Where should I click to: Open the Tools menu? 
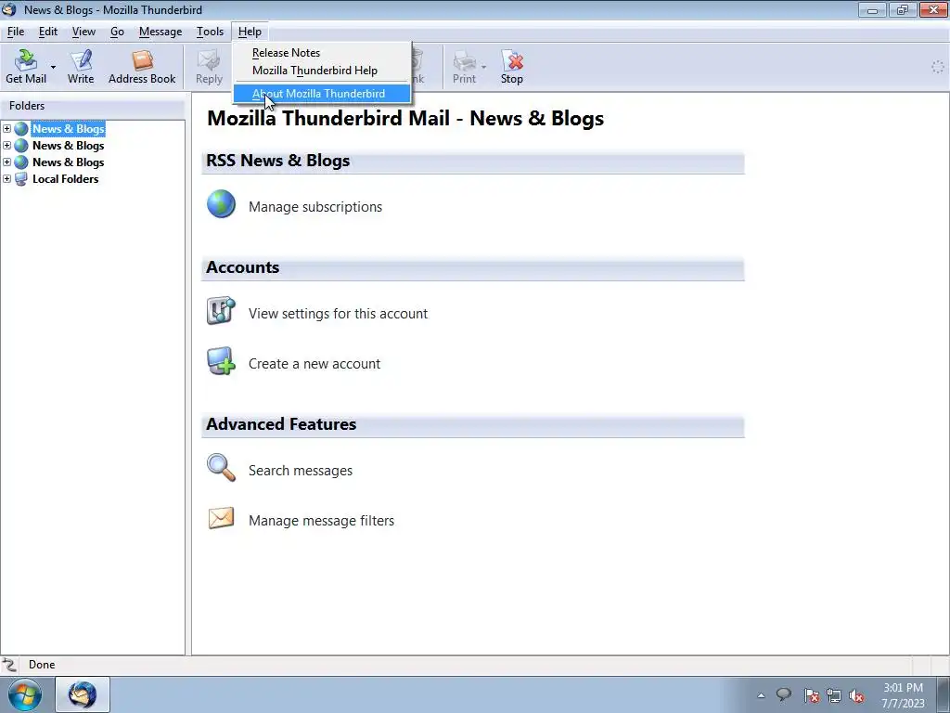pyautogui.click(x=210, y=32)
